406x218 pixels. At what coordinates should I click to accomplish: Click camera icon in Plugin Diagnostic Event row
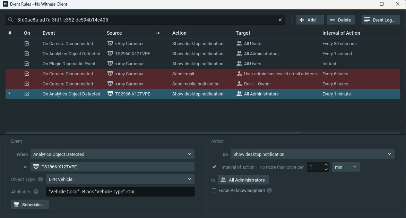pyautogui.click(x=110, y=64)
